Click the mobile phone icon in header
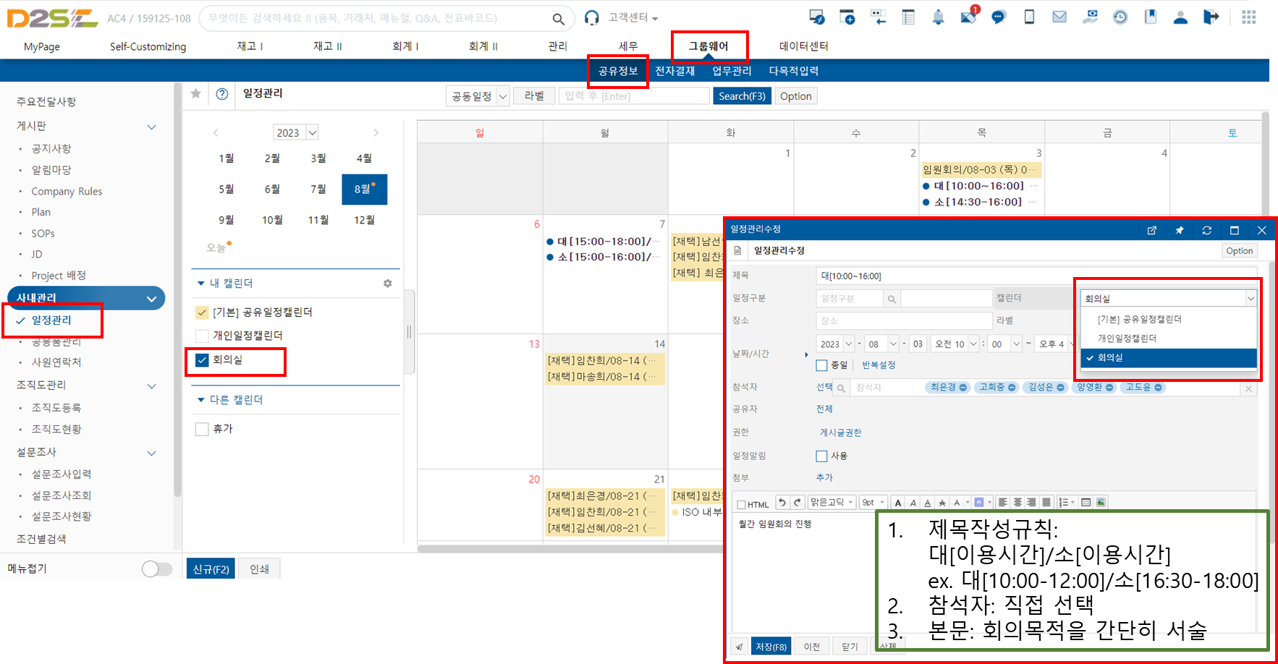Viewport: 1278px width, 664px height. tap(1029, 17)
